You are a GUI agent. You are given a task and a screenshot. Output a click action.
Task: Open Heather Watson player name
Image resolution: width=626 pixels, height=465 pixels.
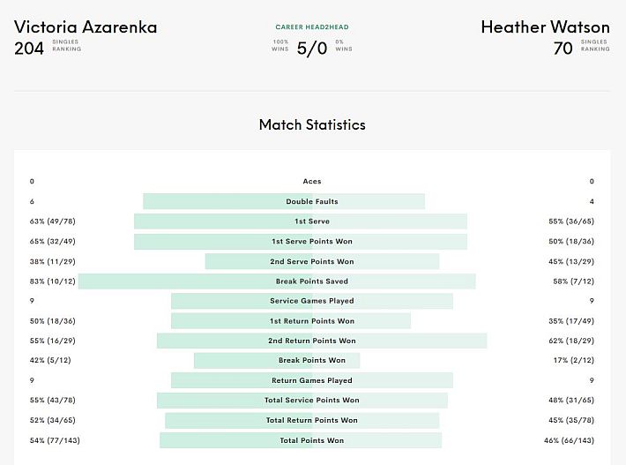pos(546,27)
